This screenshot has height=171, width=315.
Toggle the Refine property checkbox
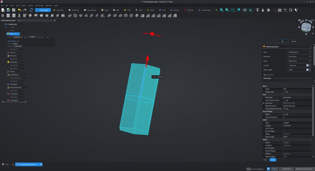pos(284,114)
